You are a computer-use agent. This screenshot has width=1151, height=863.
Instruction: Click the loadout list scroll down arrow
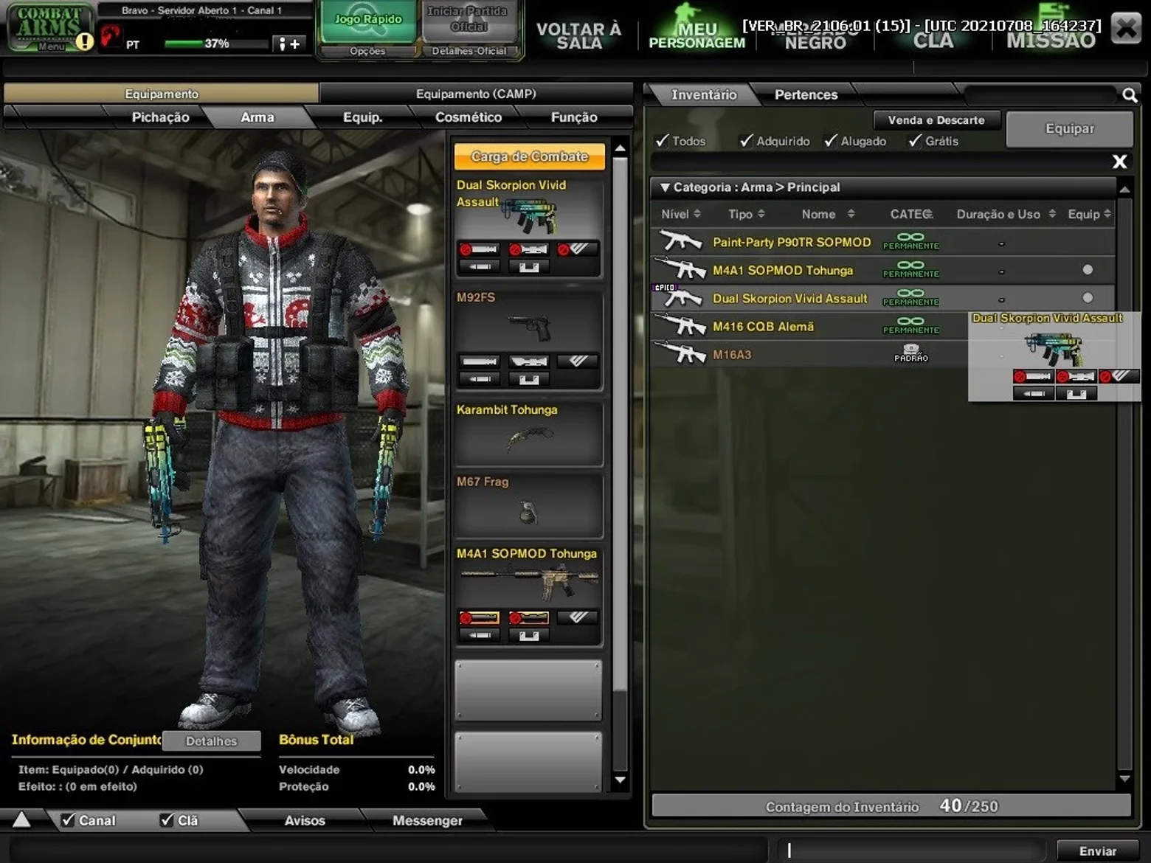[621, 780]
